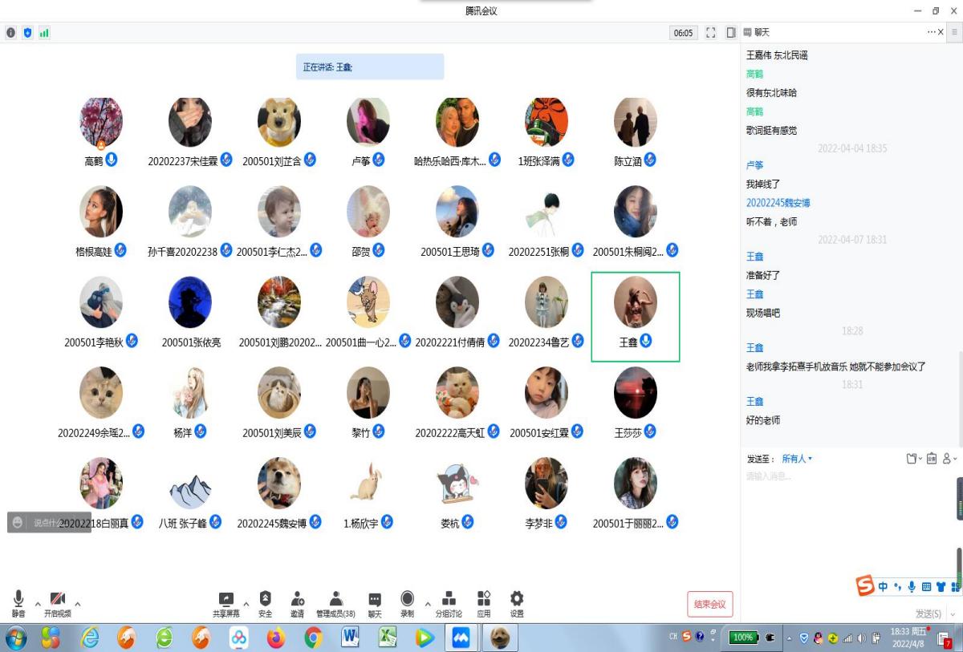
Task: Open 设置 settings gear in toolbar
Action: click(517, 603)
